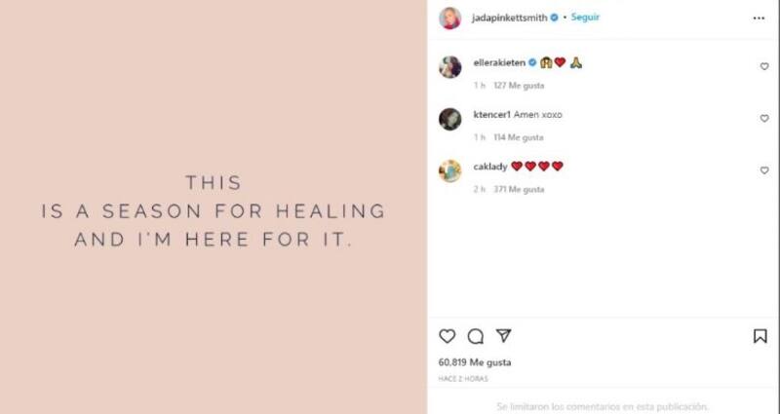The width and height of the screenshot is (780, 414).
Task: Visit ellerakieten username link
Action: [x=499, y=63]
